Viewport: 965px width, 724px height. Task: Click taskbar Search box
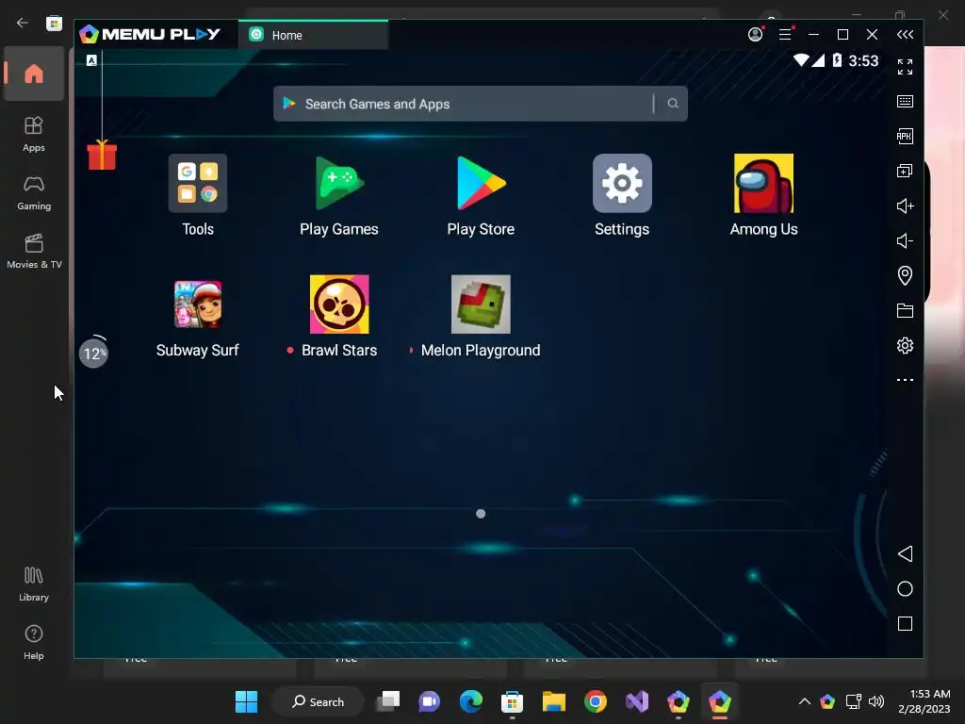(319, 701)
